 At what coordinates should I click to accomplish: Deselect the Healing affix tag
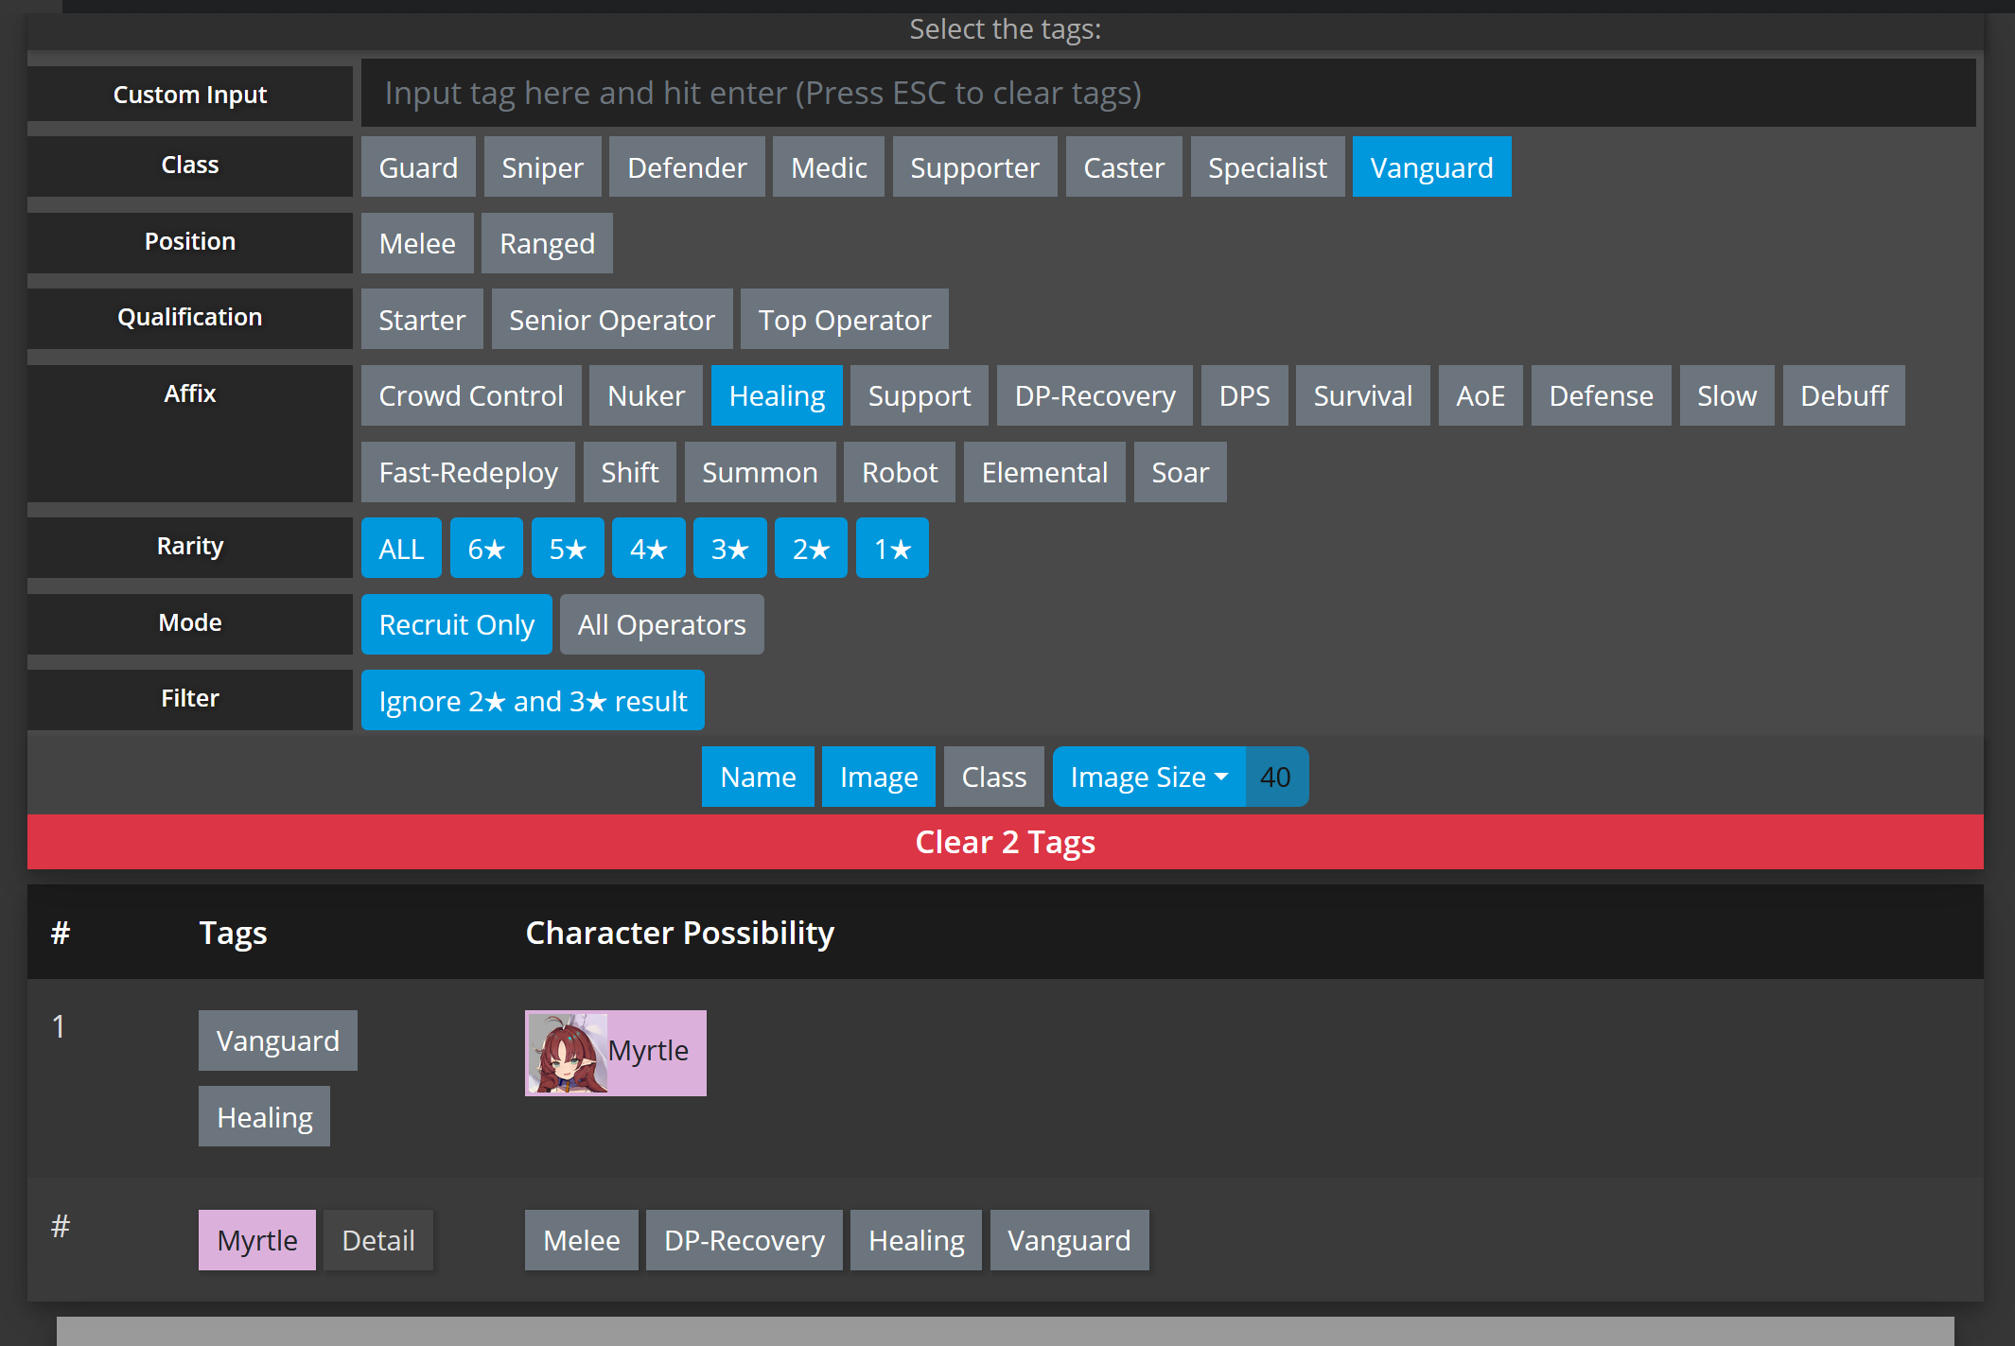[x=777, y=396]
